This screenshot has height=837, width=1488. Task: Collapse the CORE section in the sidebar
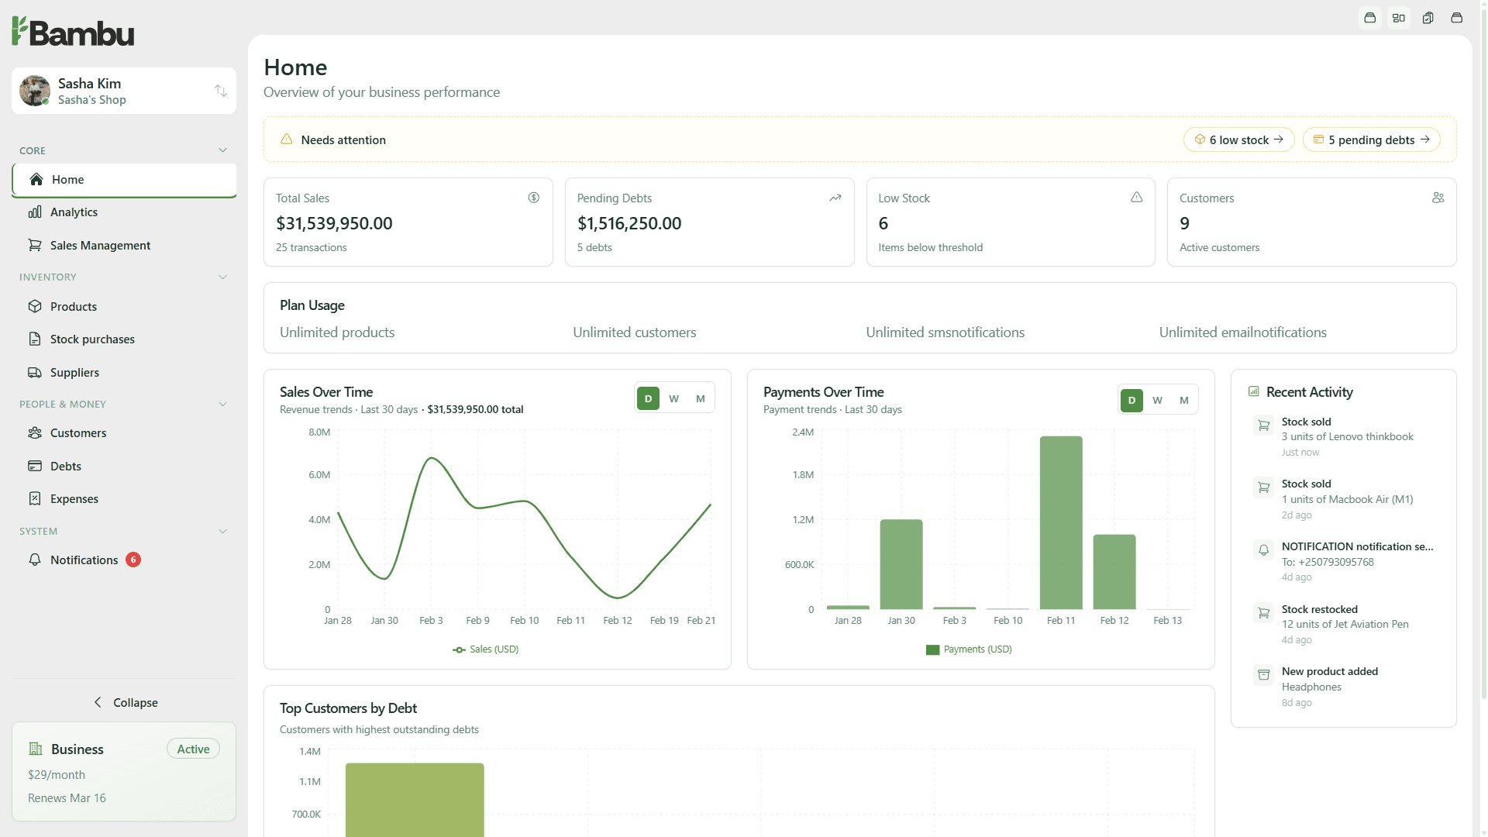(x=222, y=150)
